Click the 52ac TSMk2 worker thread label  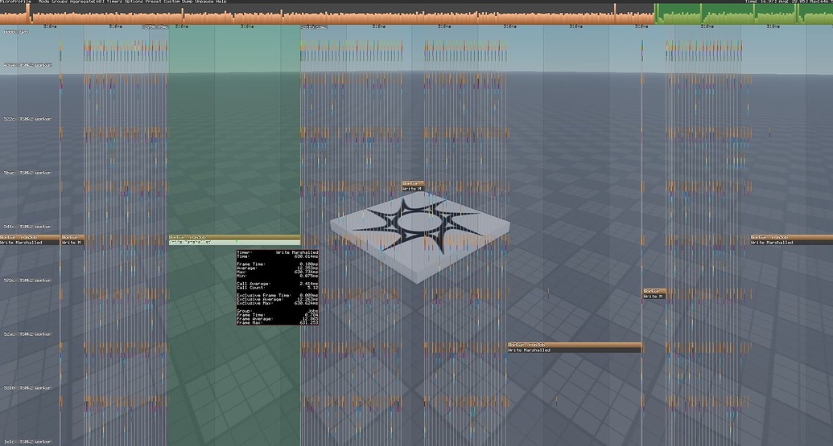27,334
